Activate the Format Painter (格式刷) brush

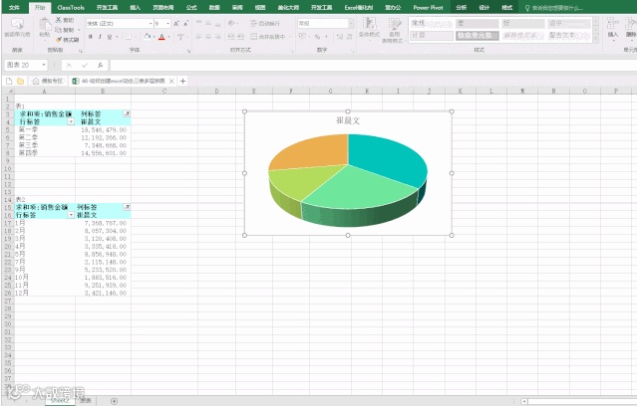[x=59, y=40]
